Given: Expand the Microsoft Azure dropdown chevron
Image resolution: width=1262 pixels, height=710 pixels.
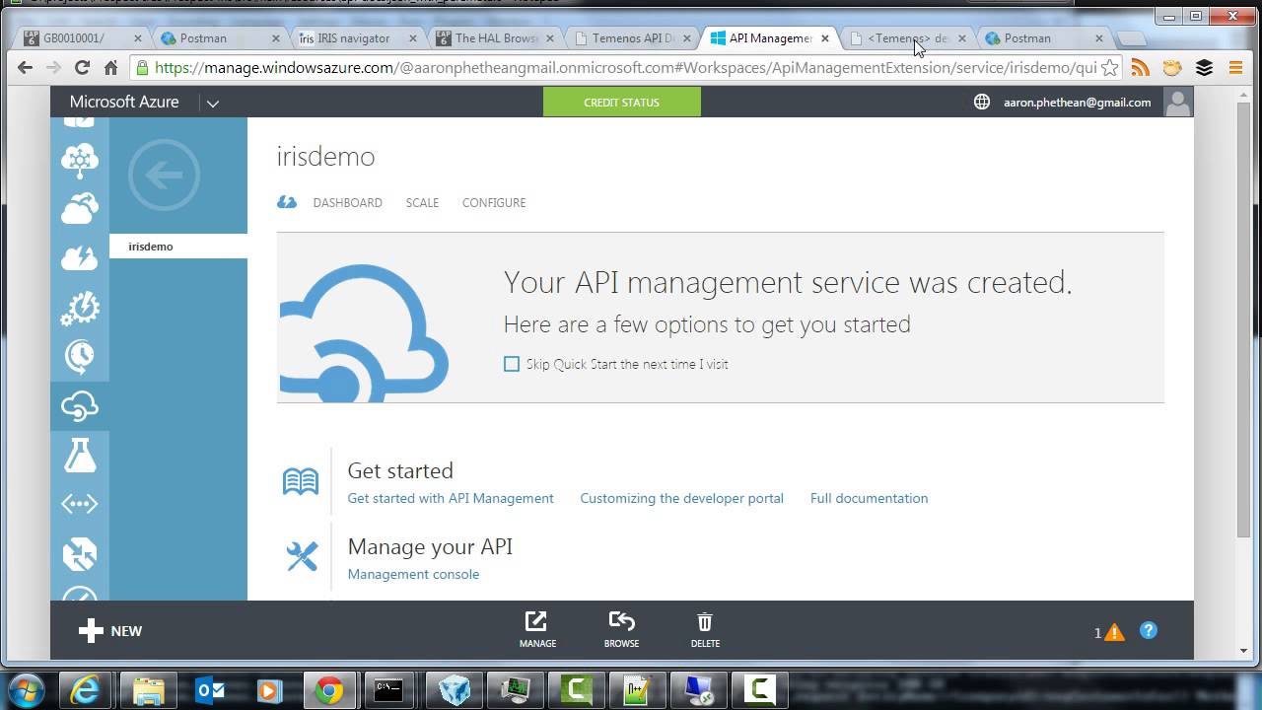Looking at the screenshot, I should pos(212,103).
